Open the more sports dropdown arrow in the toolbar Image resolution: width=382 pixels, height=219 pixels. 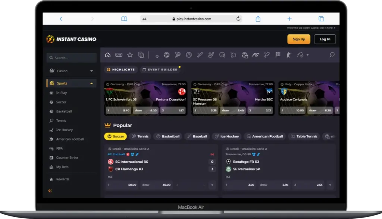click(307, 55)
